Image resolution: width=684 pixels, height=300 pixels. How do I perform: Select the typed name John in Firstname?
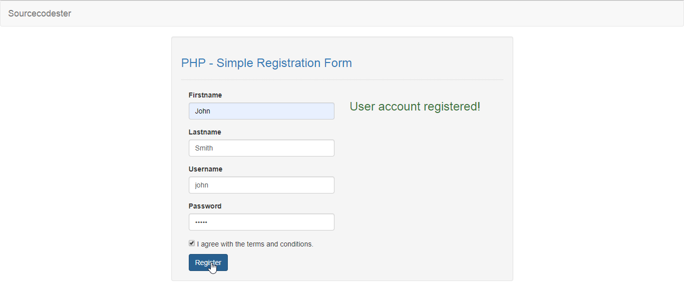[202, 110]
